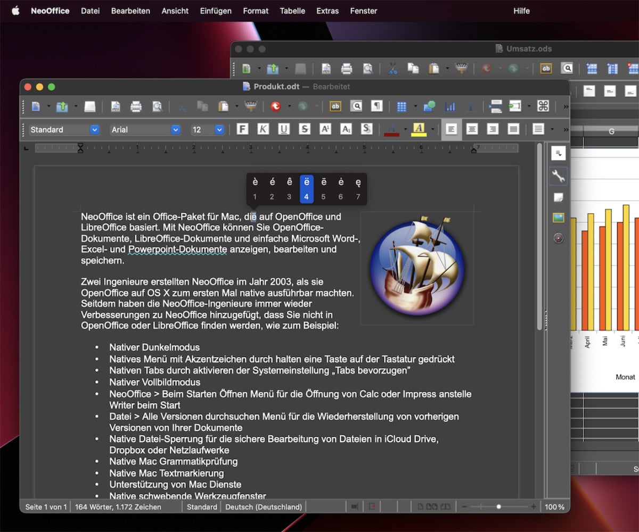Click the Print document icon
This screenshot has height=532, width=639.
pyautogui.click(x=136, y=106)
